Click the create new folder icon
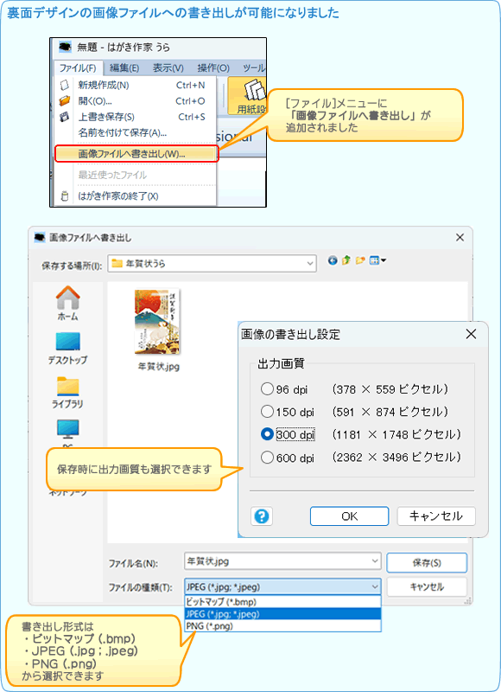This screenshot has width=501, height=692. point(360,260)
